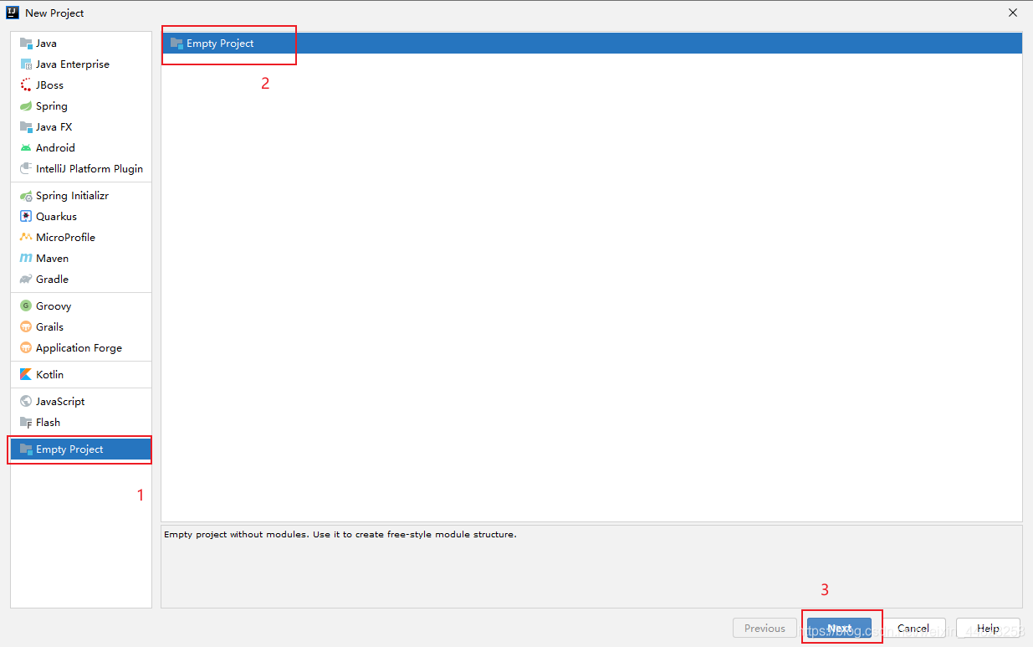Pick the Groovy label
1033x647 pixels.
click(54, 306)
